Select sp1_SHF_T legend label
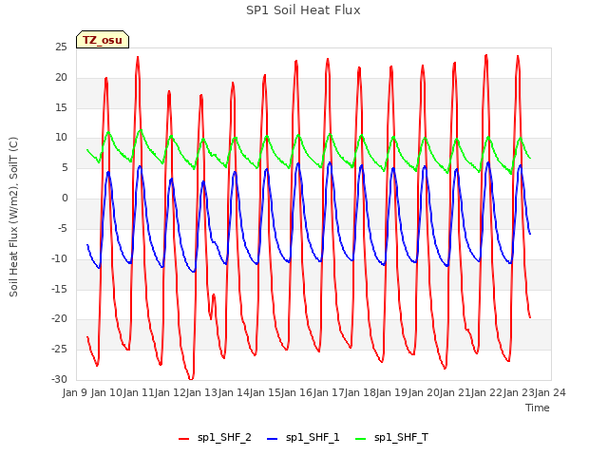 point(401,437)
